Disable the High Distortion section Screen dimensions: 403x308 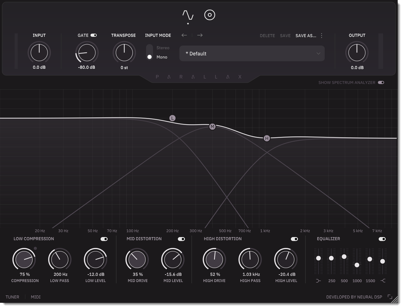294,239
